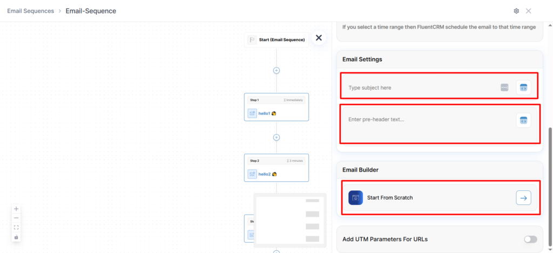
Task: Click the Start From Scratch arrow button
Action: (523, 198)
